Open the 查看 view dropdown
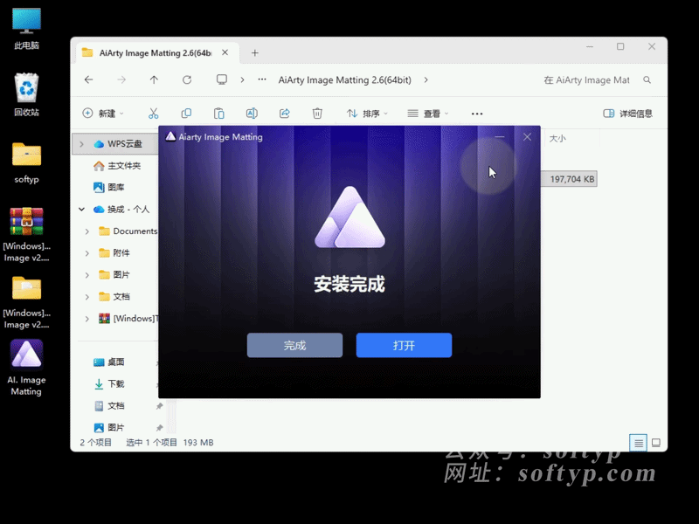The height and width of the screenshot is (524, 699). point(428,114)
